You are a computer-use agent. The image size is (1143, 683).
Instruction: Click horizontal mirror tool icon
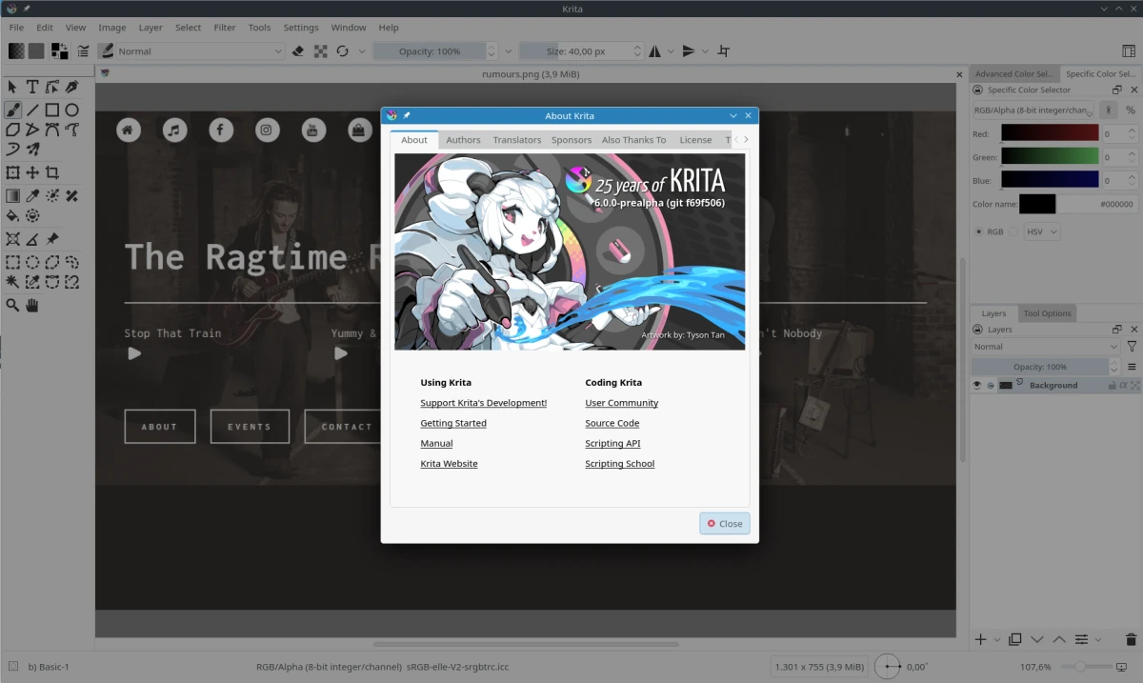(654, 51)
